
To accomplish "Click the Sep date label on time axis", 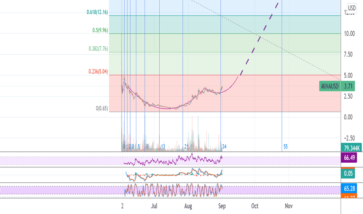I will click(222, 206).
